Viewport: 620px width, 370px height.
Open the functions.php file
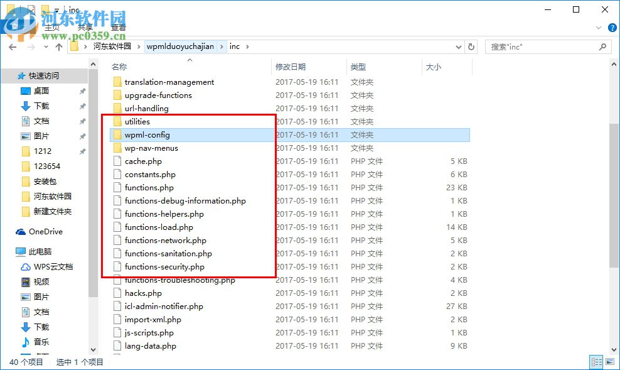[151, 187]
